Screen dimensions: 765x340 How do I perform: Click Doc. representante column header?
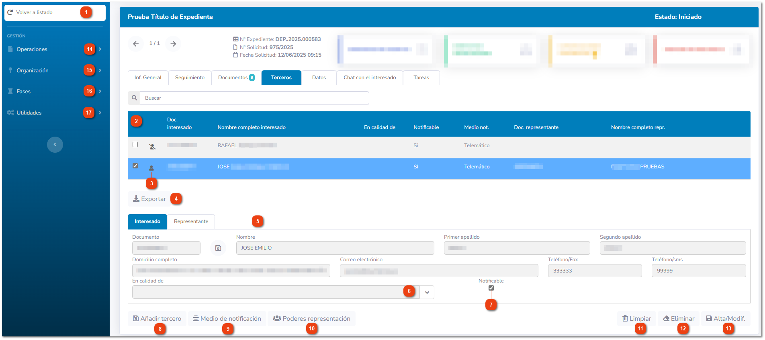pos(536,127)
